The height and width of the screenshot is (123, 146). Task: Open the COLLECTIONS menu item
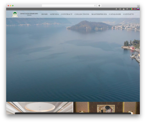point(82,14)
